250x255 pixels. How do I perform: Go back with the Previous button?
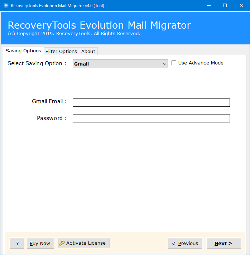pos(185,243)
